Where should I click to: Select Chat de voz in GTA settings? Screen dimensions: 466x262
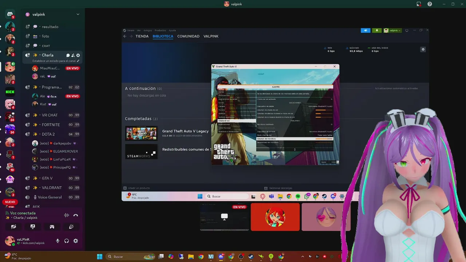236,121
